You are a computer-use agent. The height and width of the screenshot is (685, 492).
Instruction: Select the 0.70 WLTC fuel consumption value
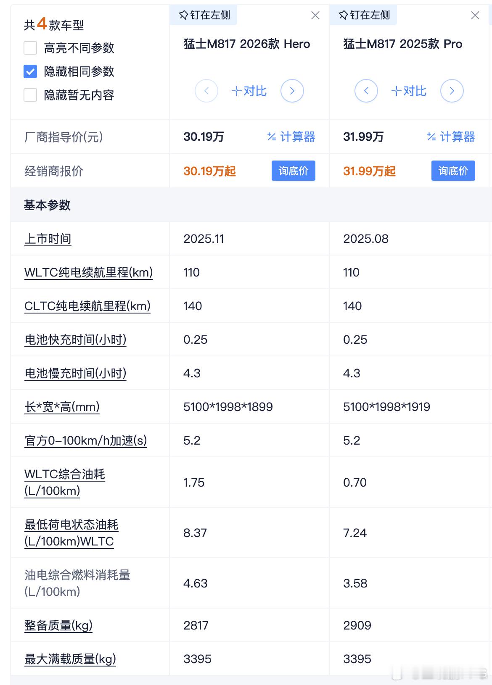pos(355,482)
